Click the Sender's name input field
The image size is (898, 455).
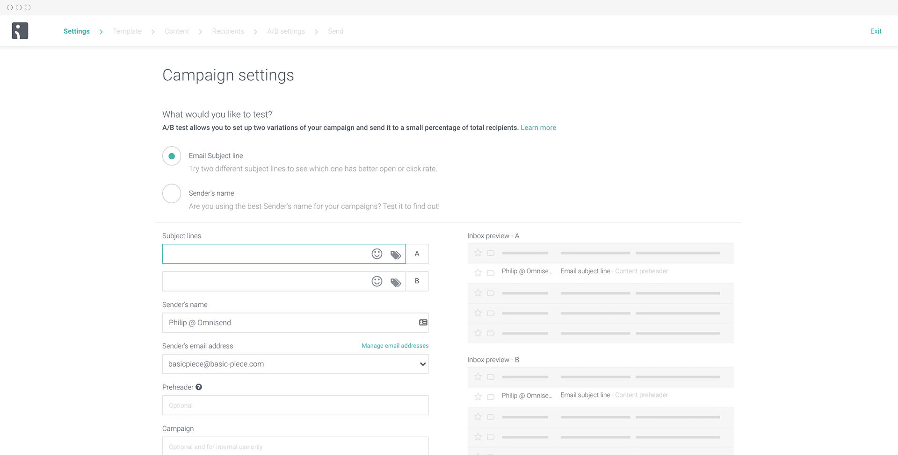point(295,323)
